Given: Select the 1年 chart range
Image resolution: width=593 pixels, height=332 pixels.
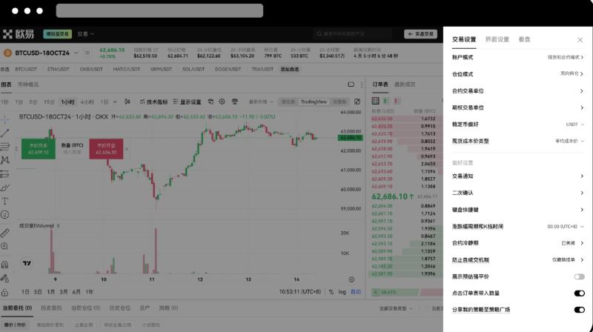Looking at the screenshot, I should click(x=89, y=292).
